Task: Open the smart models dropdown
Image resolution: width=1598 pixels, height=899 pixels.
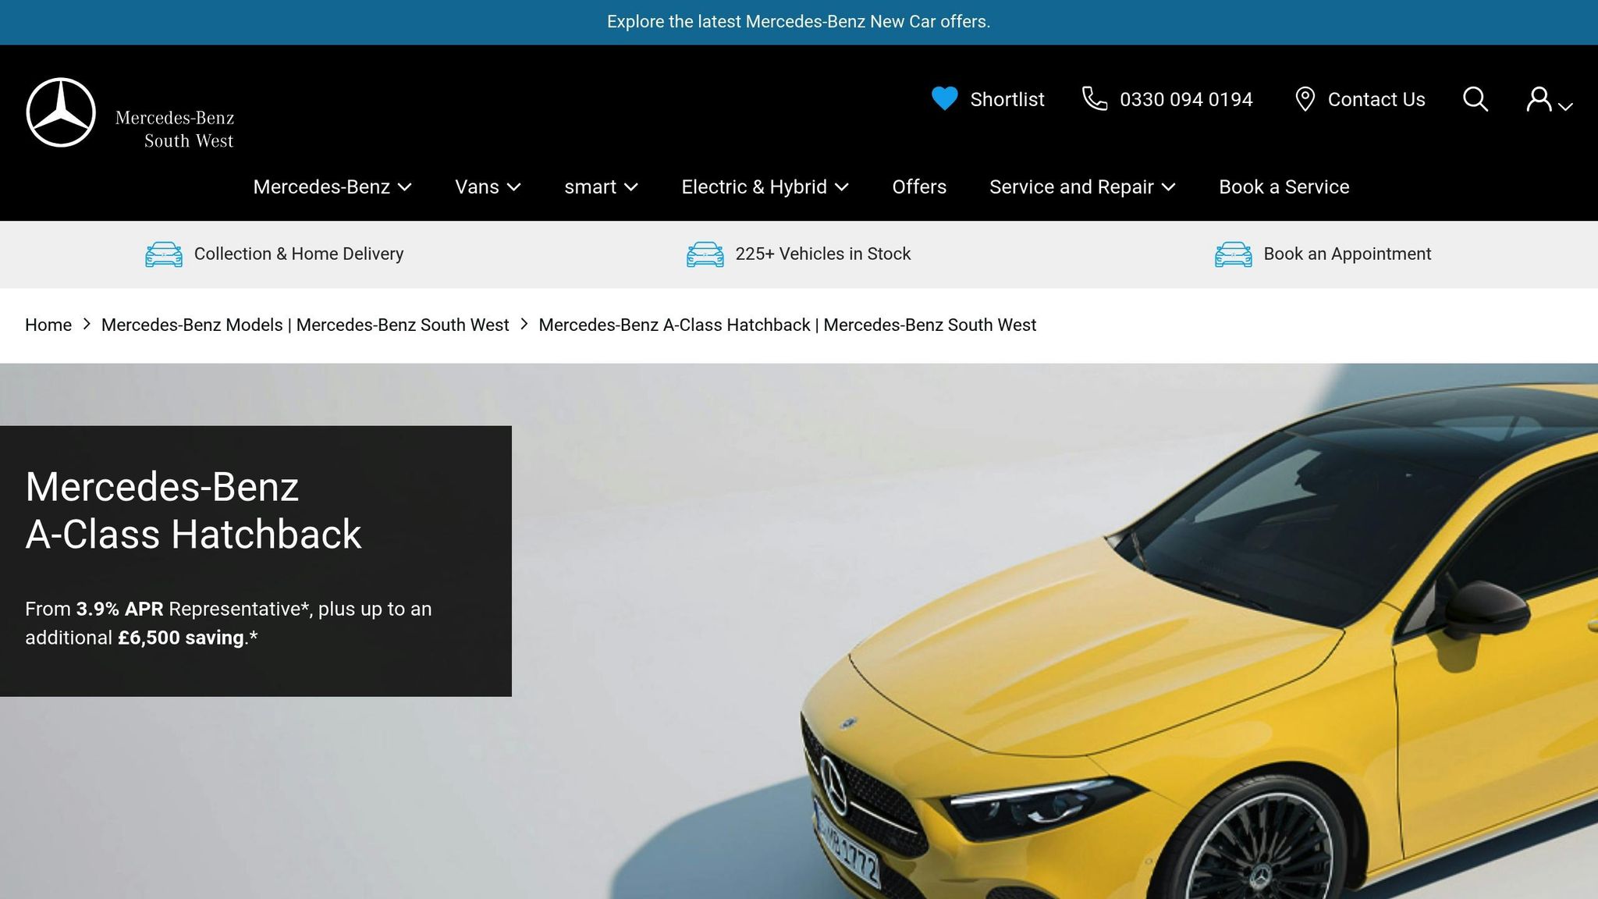Action: (x=601, y=187)
